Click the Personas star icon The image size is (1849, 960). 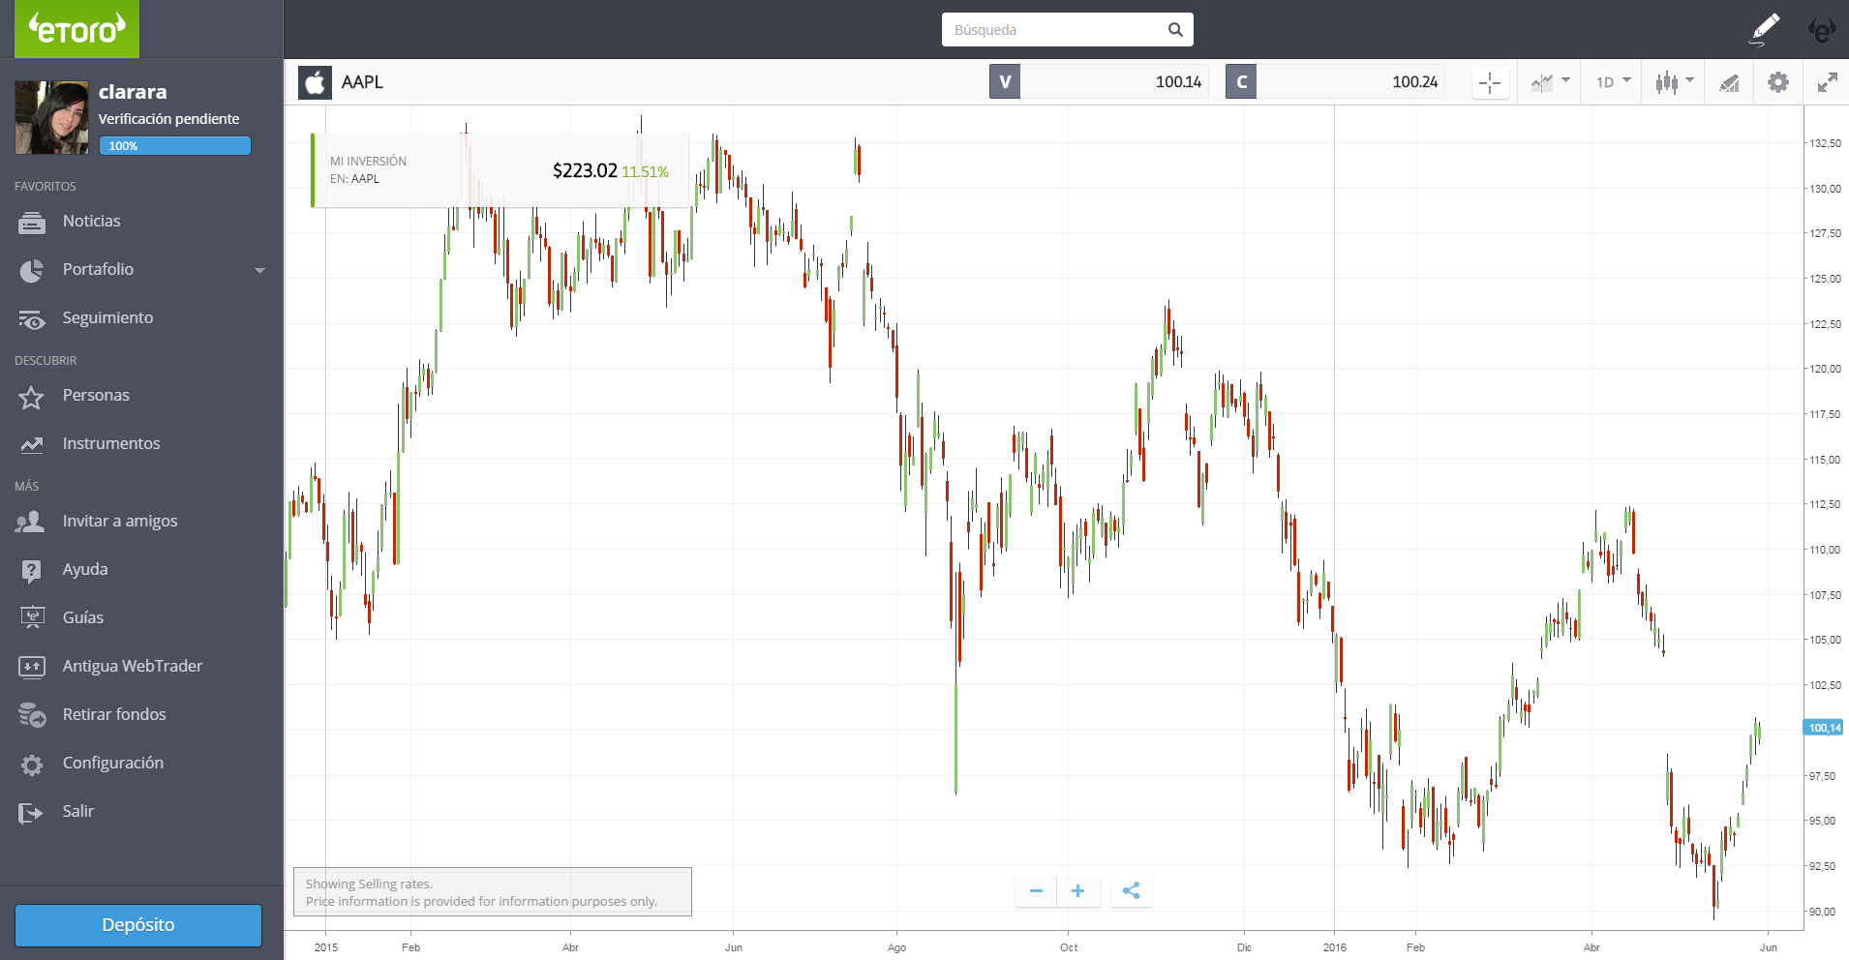pyautogui.click(x=31, y=397)
